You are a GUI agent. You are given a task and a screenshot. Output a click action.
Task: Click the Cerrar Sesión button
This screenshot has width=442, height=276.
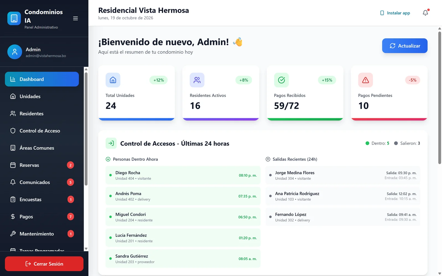tap(44, 264)
